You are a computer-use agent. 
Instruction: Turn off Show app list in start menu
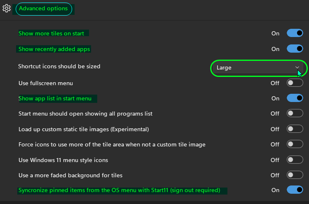click(295, 98)
